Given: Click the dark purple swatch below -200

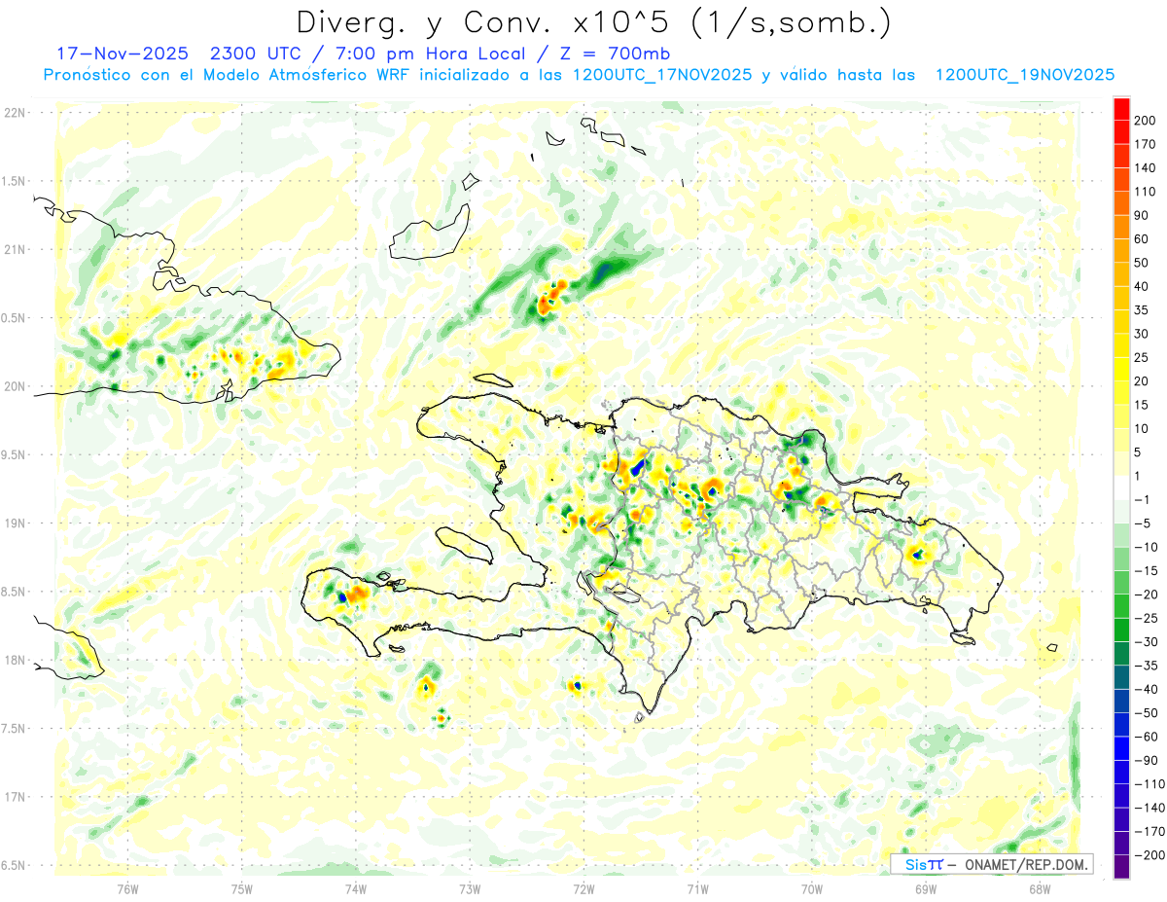Looking at the screenshot, I should pyautogui.click(x=1121, y=867).
